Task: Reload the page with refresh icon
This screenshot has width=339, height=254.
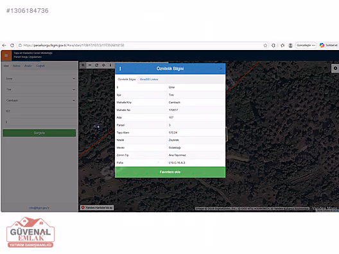Action: pos(12,46)
